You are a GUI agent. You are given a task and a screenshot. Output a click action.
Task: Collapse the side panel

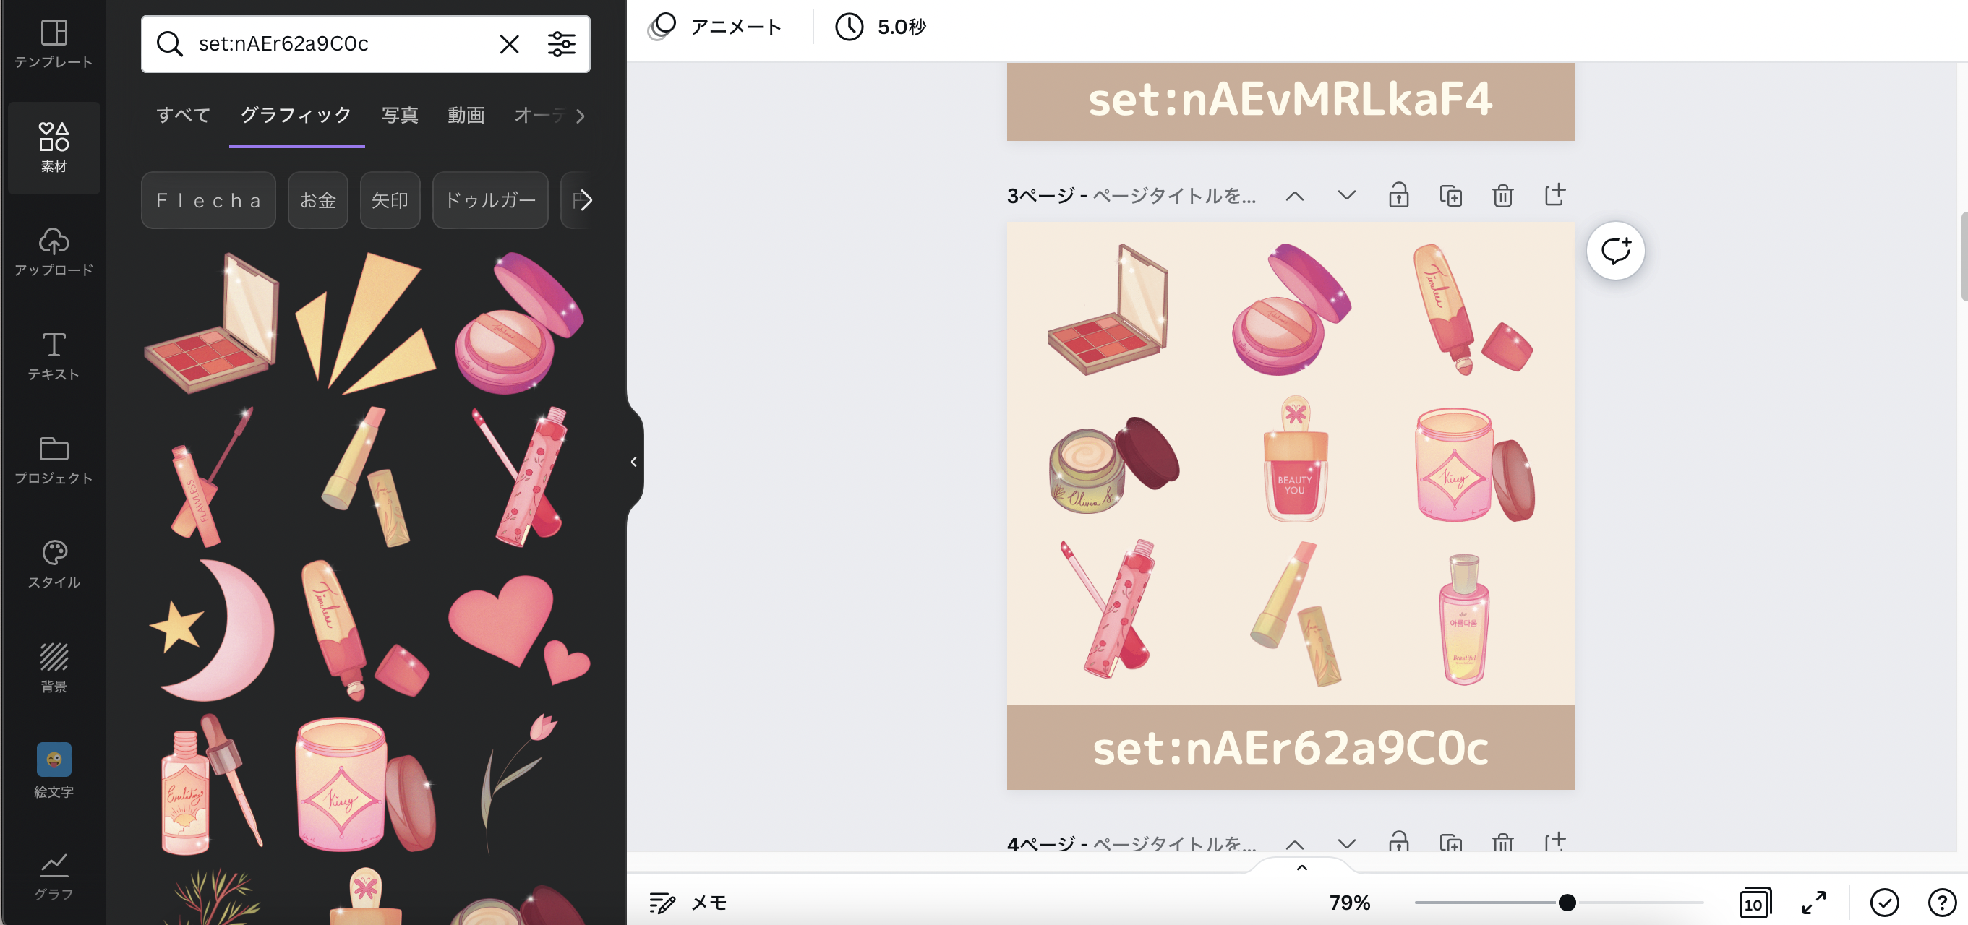click(634, 461)
